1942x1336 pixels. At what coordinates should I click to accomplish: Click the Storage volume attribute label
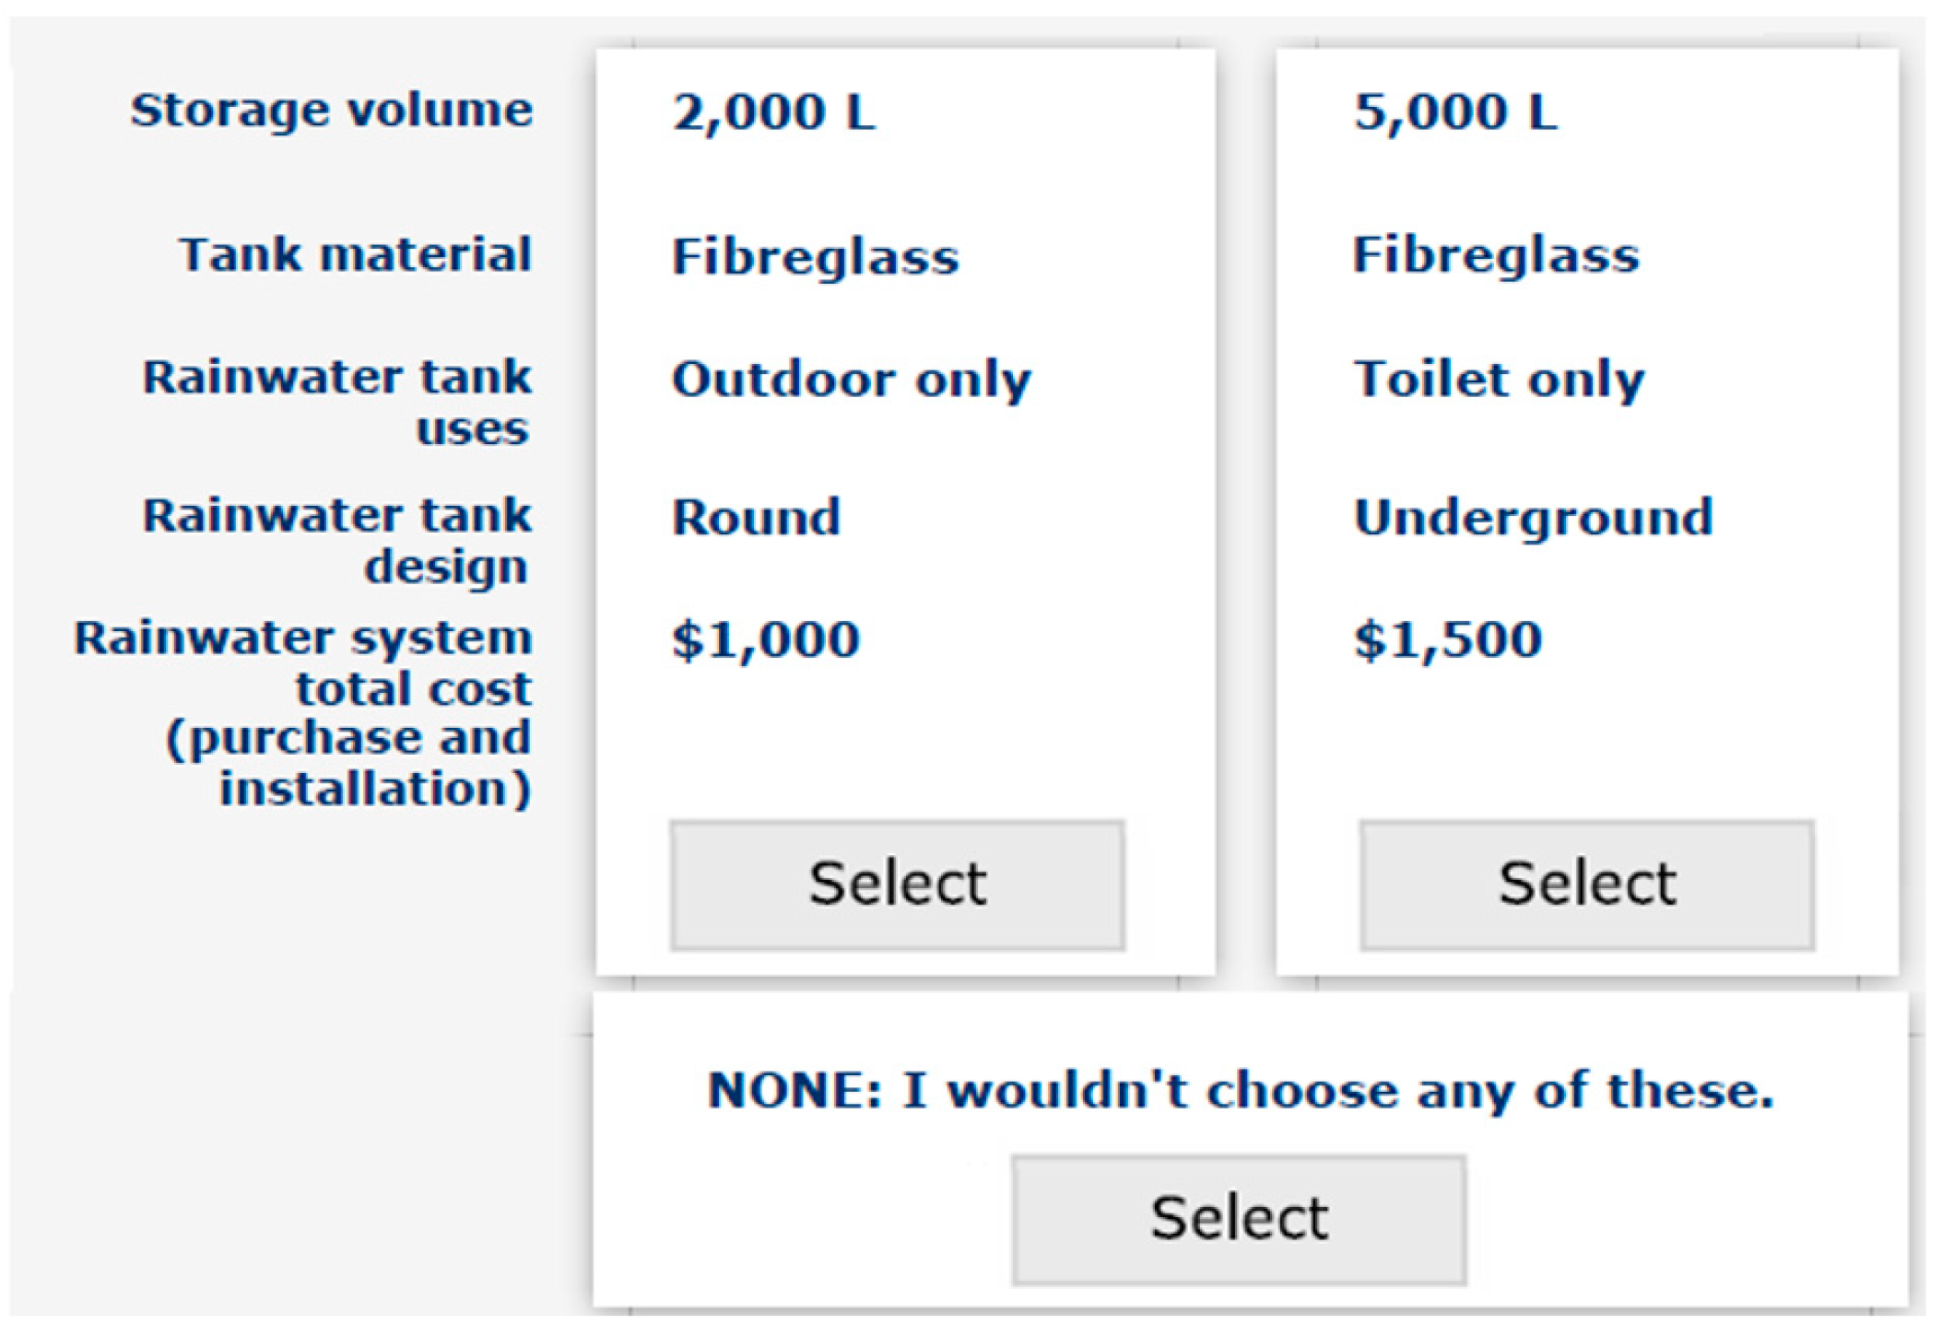pos(332,111)
